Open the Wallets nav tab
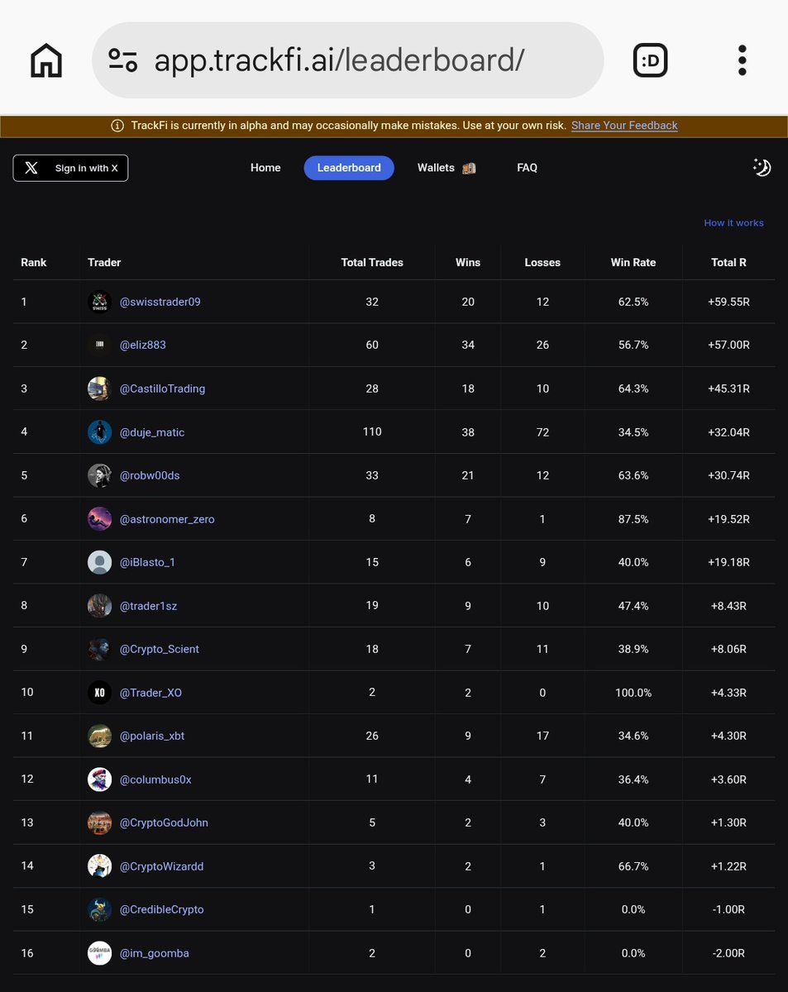788x992 pixels. (x=447, y=168)
